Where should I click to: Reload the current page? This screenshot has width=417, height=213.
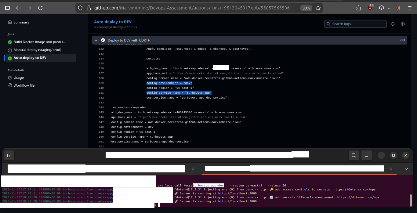coord(40,8)
